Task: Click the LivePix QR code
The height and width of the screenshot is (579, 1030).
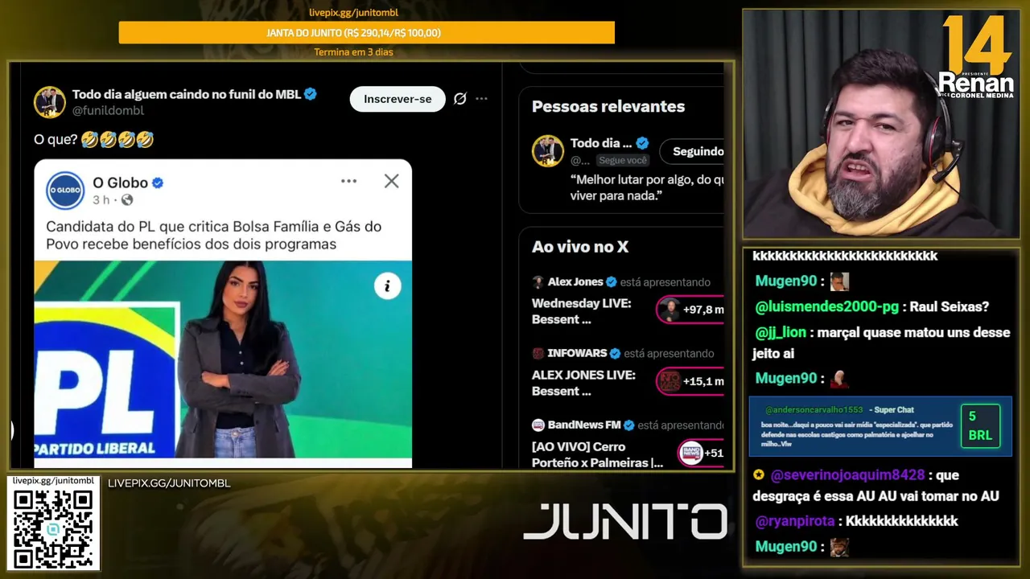Action: coord(53,528)
